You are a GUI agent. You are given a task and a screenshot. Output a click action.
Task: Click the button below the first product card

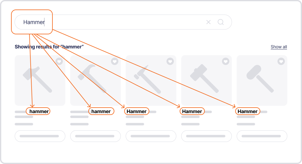tap(40, 136)
